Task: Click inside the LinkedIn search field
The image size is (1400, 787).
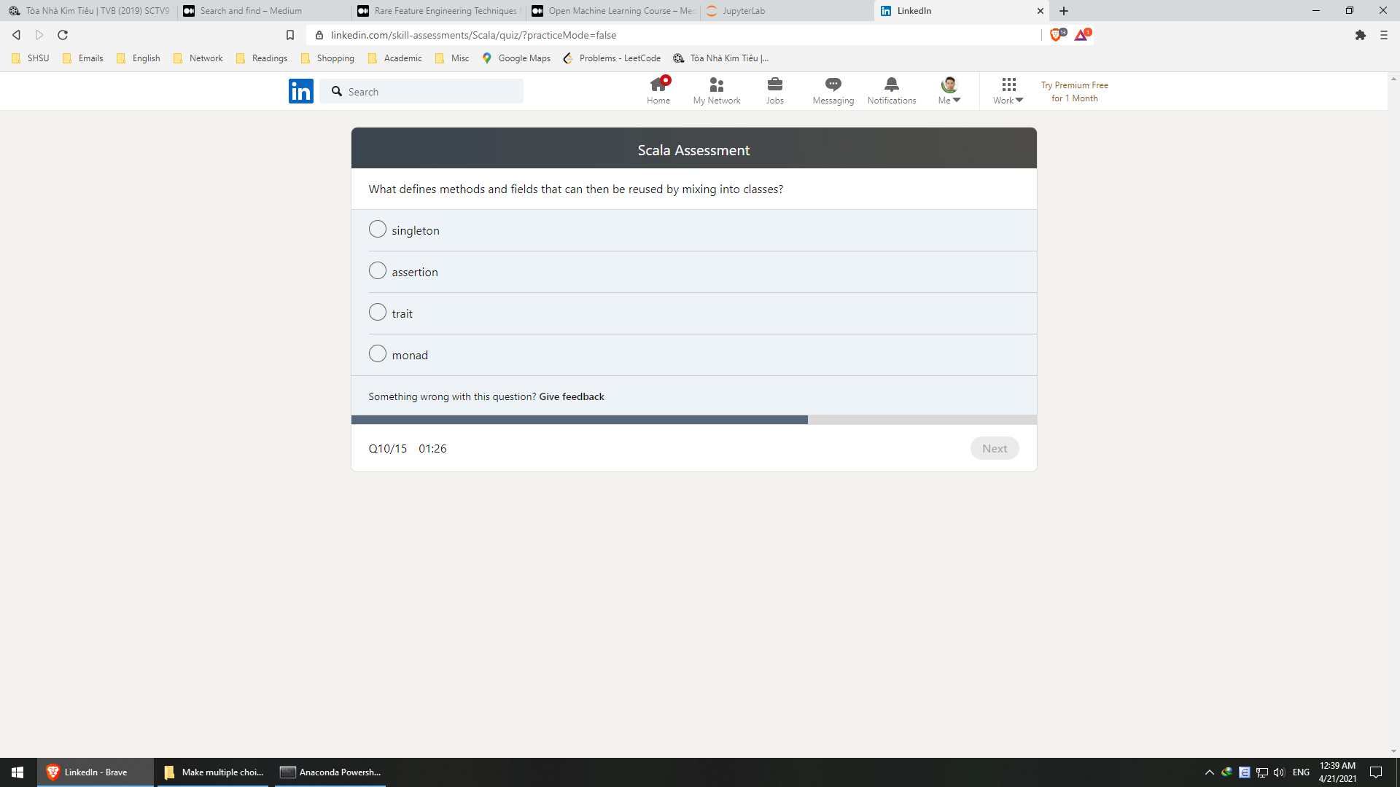Action: coord(423,91)
